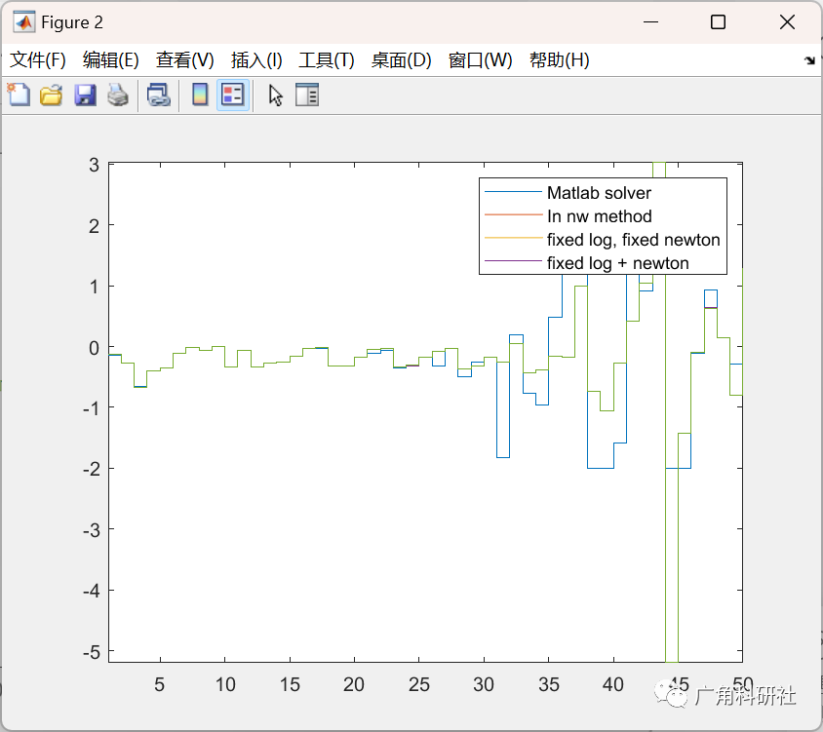The height and width of the screenshot is (732, 823).
Task: Open the 插入(I) menu
Action: coord(256,59)
